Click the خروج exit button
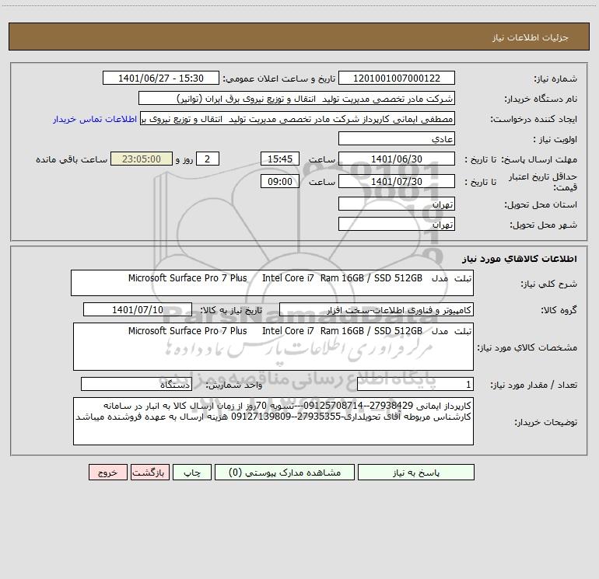The width and height of the screenshot is (599, 579). [107, 472]
